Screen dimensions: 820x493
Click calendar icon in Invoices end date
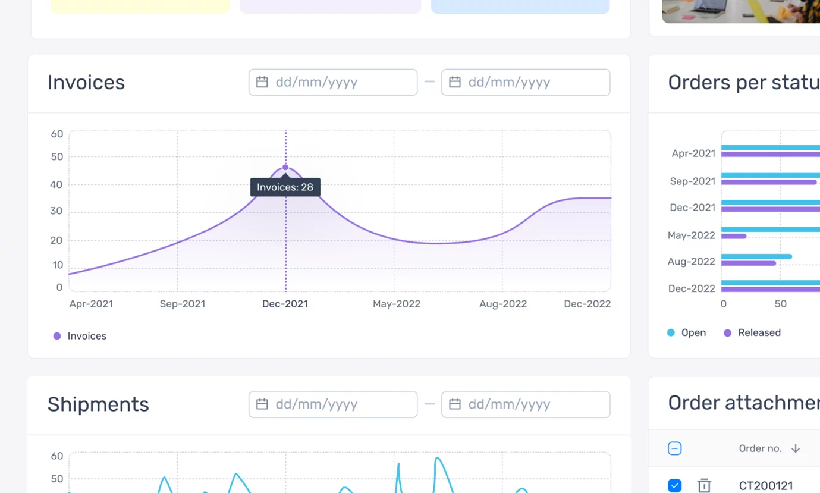click(455, 82)
